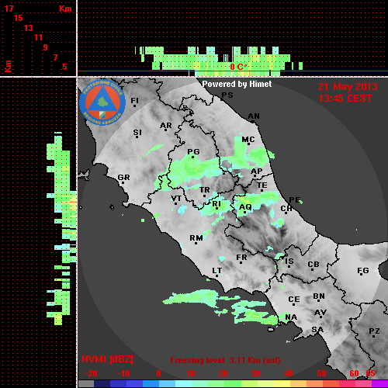
Task: Click the LT city label
Action: pyautogui.click(x=217, y=271)
